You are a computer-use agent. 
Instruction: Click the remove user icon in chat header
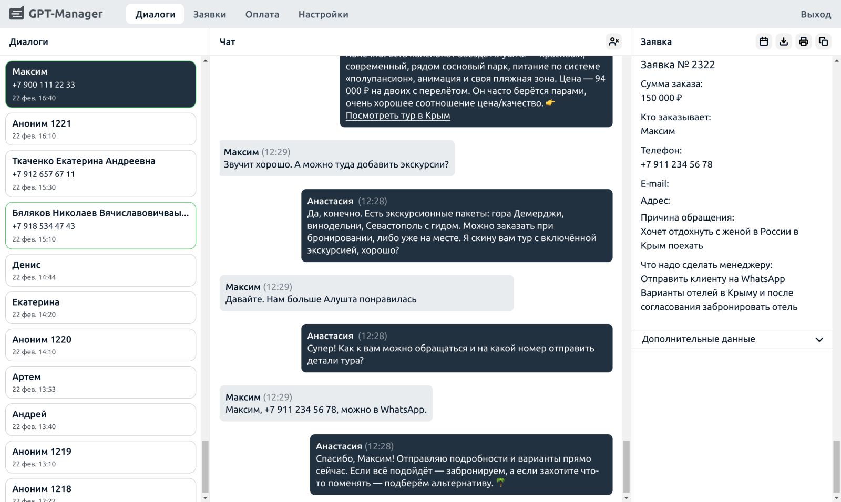pyautogui.click(x=613, y=41)
